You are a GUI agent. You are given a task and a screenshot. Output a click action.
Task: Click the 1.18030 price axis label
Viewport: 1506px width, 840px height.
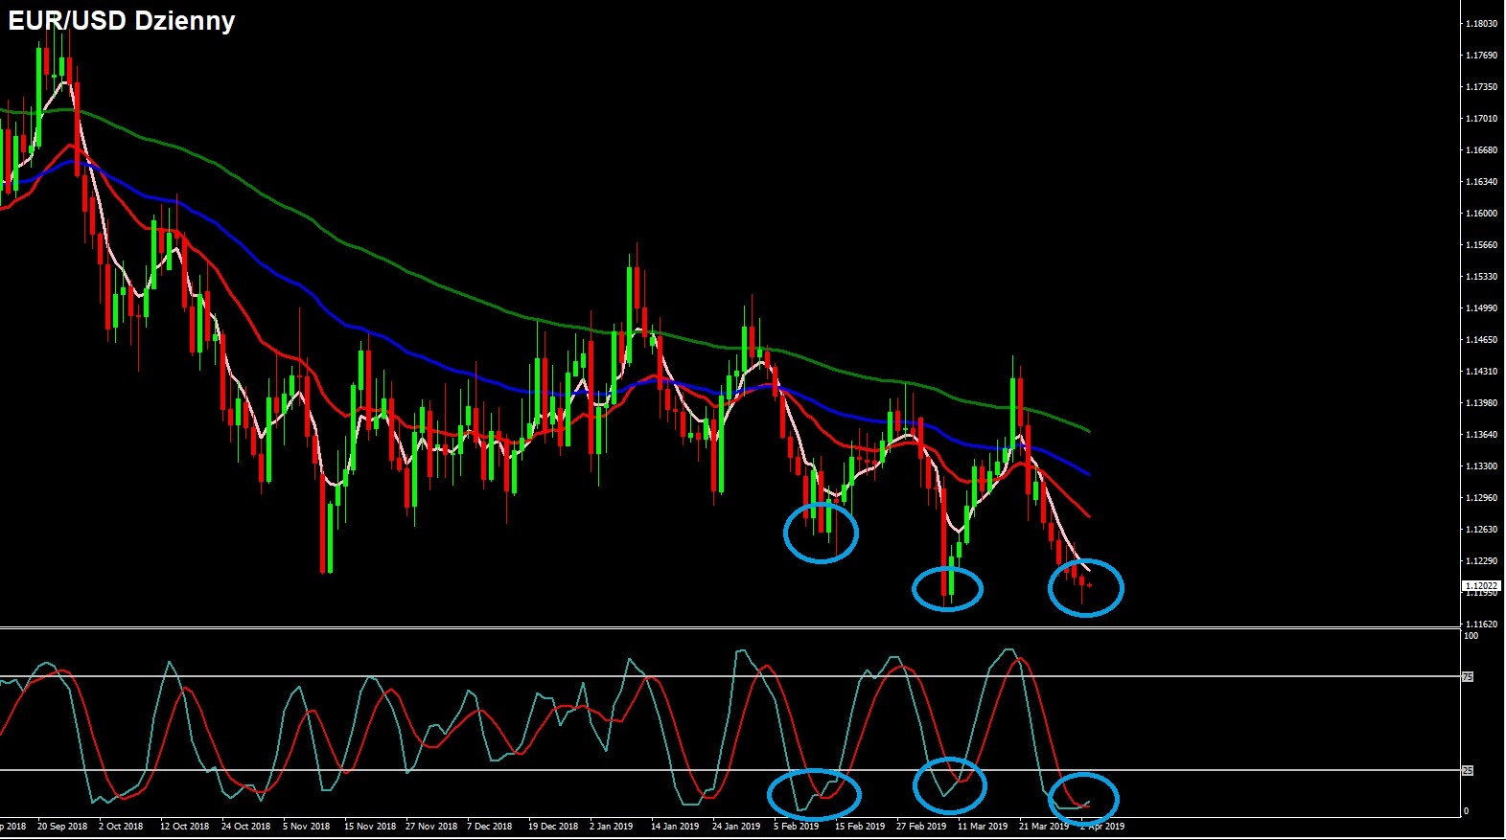tap(1481, 24)
